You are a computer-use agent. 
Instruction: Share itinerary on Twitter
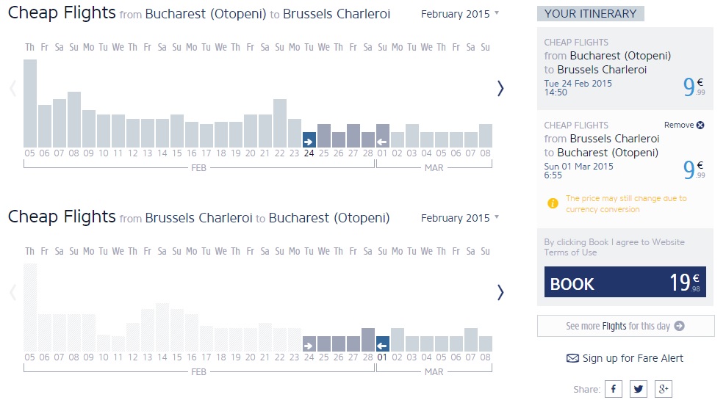[x=639, y=389]
